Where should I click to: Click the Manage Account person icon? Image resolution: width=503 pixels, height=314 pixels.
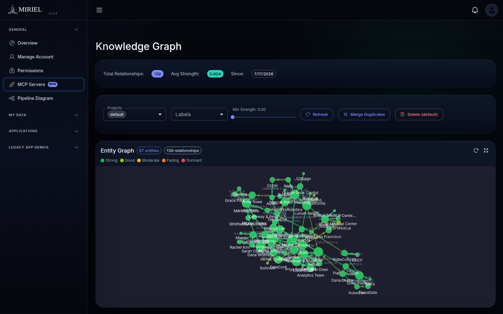click(12, 57)
